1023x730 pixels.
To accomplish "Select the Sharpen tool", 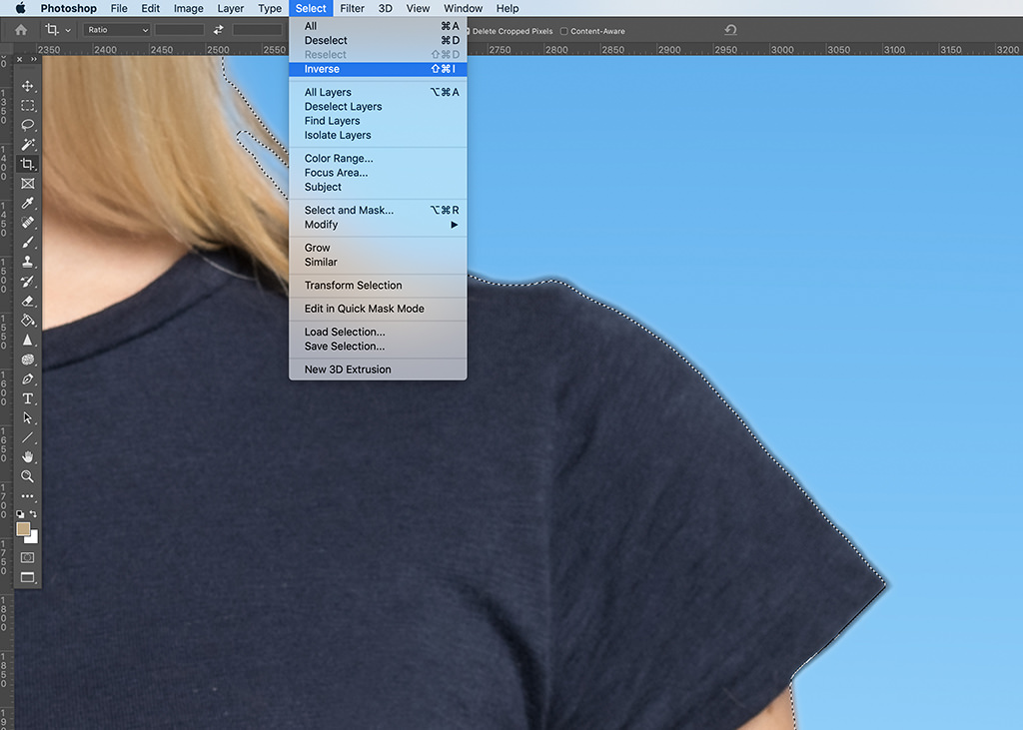I will 27,340.
